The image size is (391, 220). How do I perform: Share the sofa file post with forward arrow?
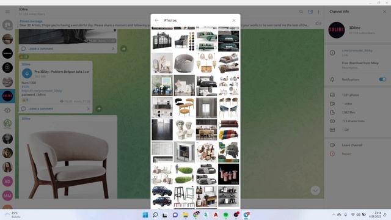(99, 109)
